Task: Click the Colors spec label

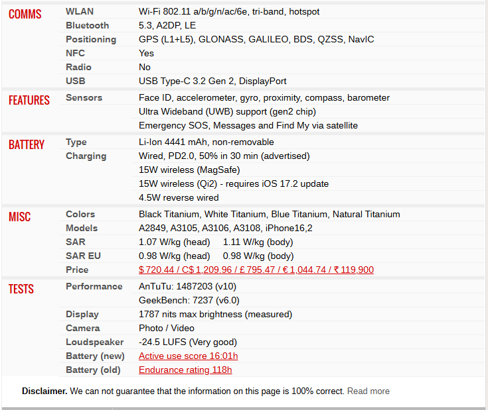Action: [80, 214]
